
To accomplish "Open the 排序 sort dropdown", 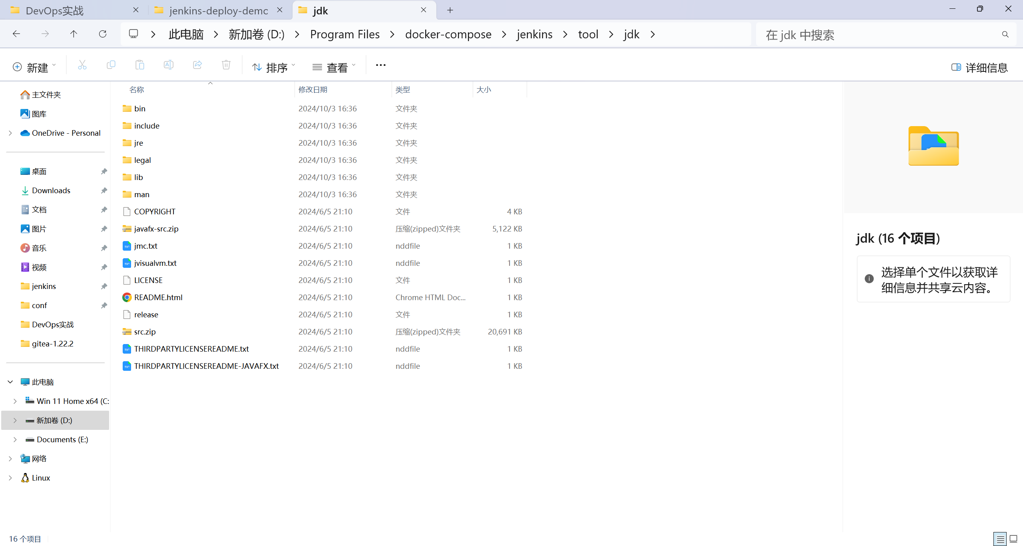I will pos(274,67).
